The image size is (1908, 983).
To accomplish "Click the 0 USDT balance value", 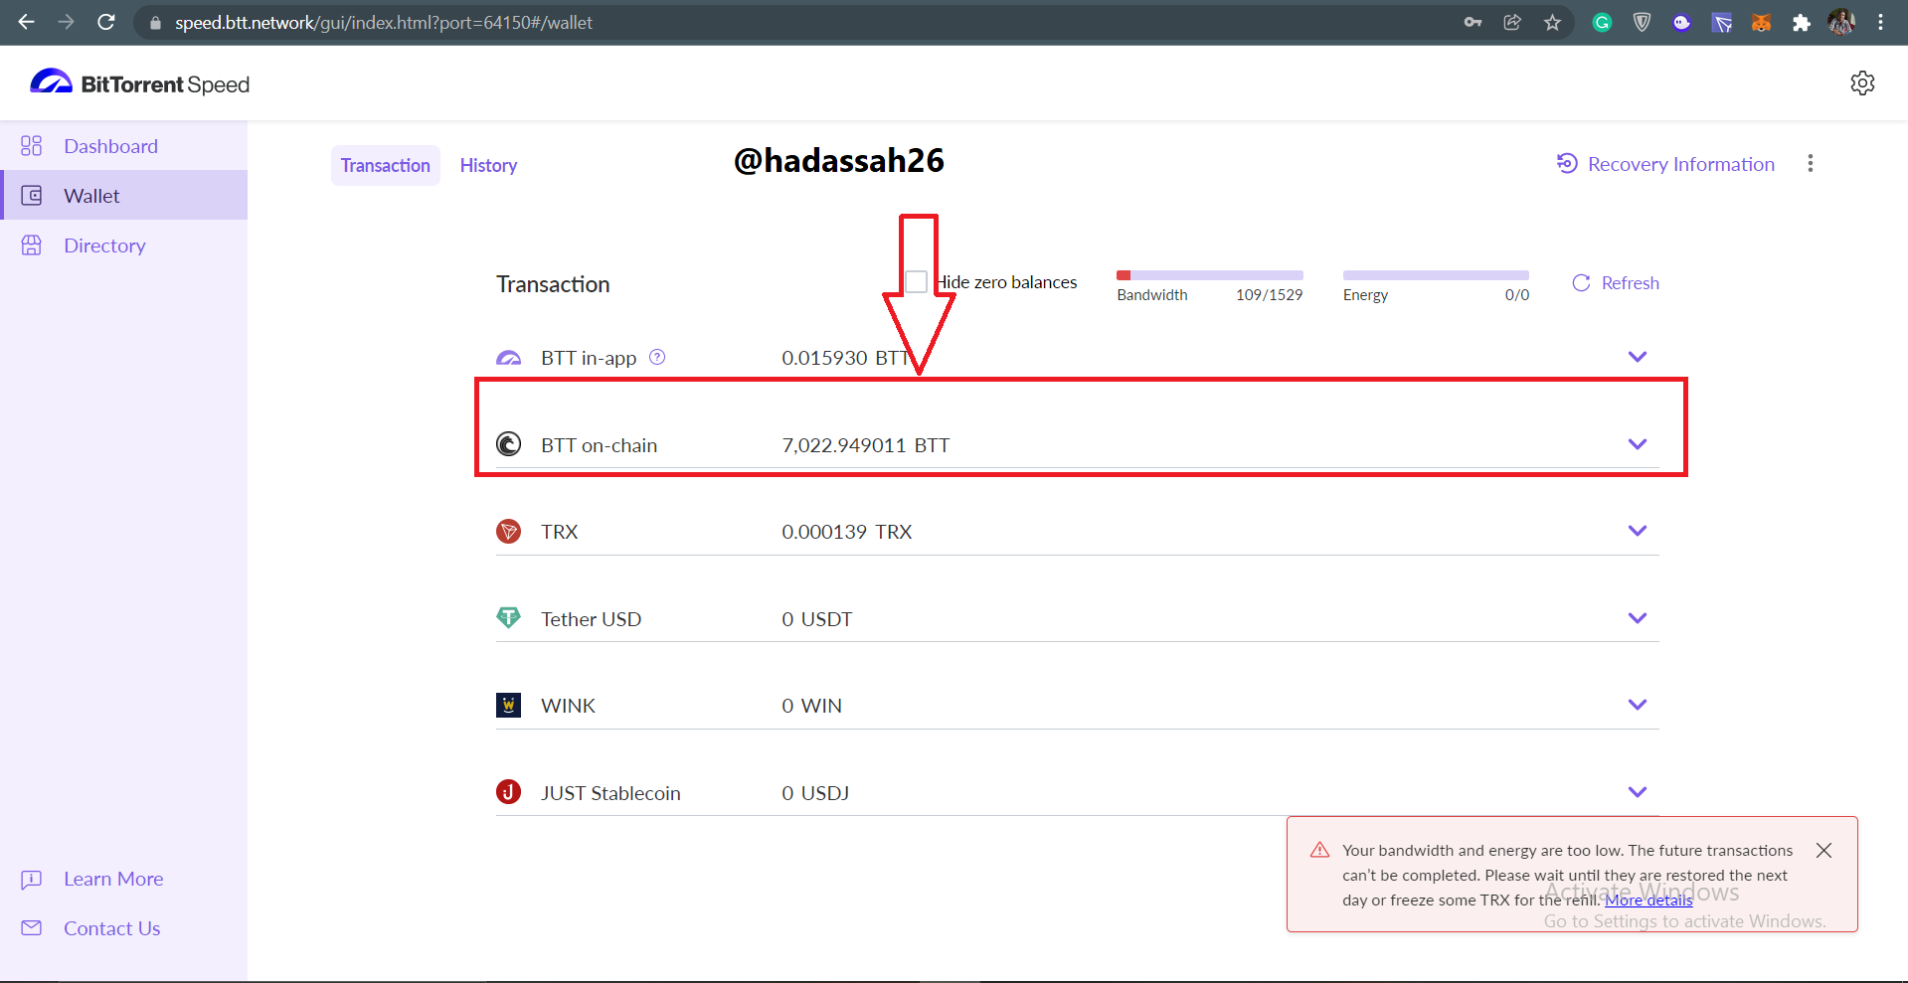I will click(x=817, y=619).
